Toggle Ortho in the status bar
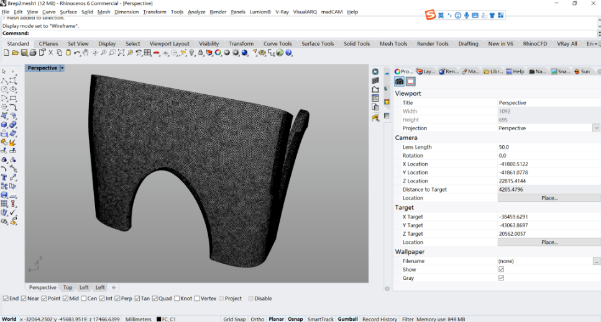Viewport: 601px width, 322px height. point(257,319)
